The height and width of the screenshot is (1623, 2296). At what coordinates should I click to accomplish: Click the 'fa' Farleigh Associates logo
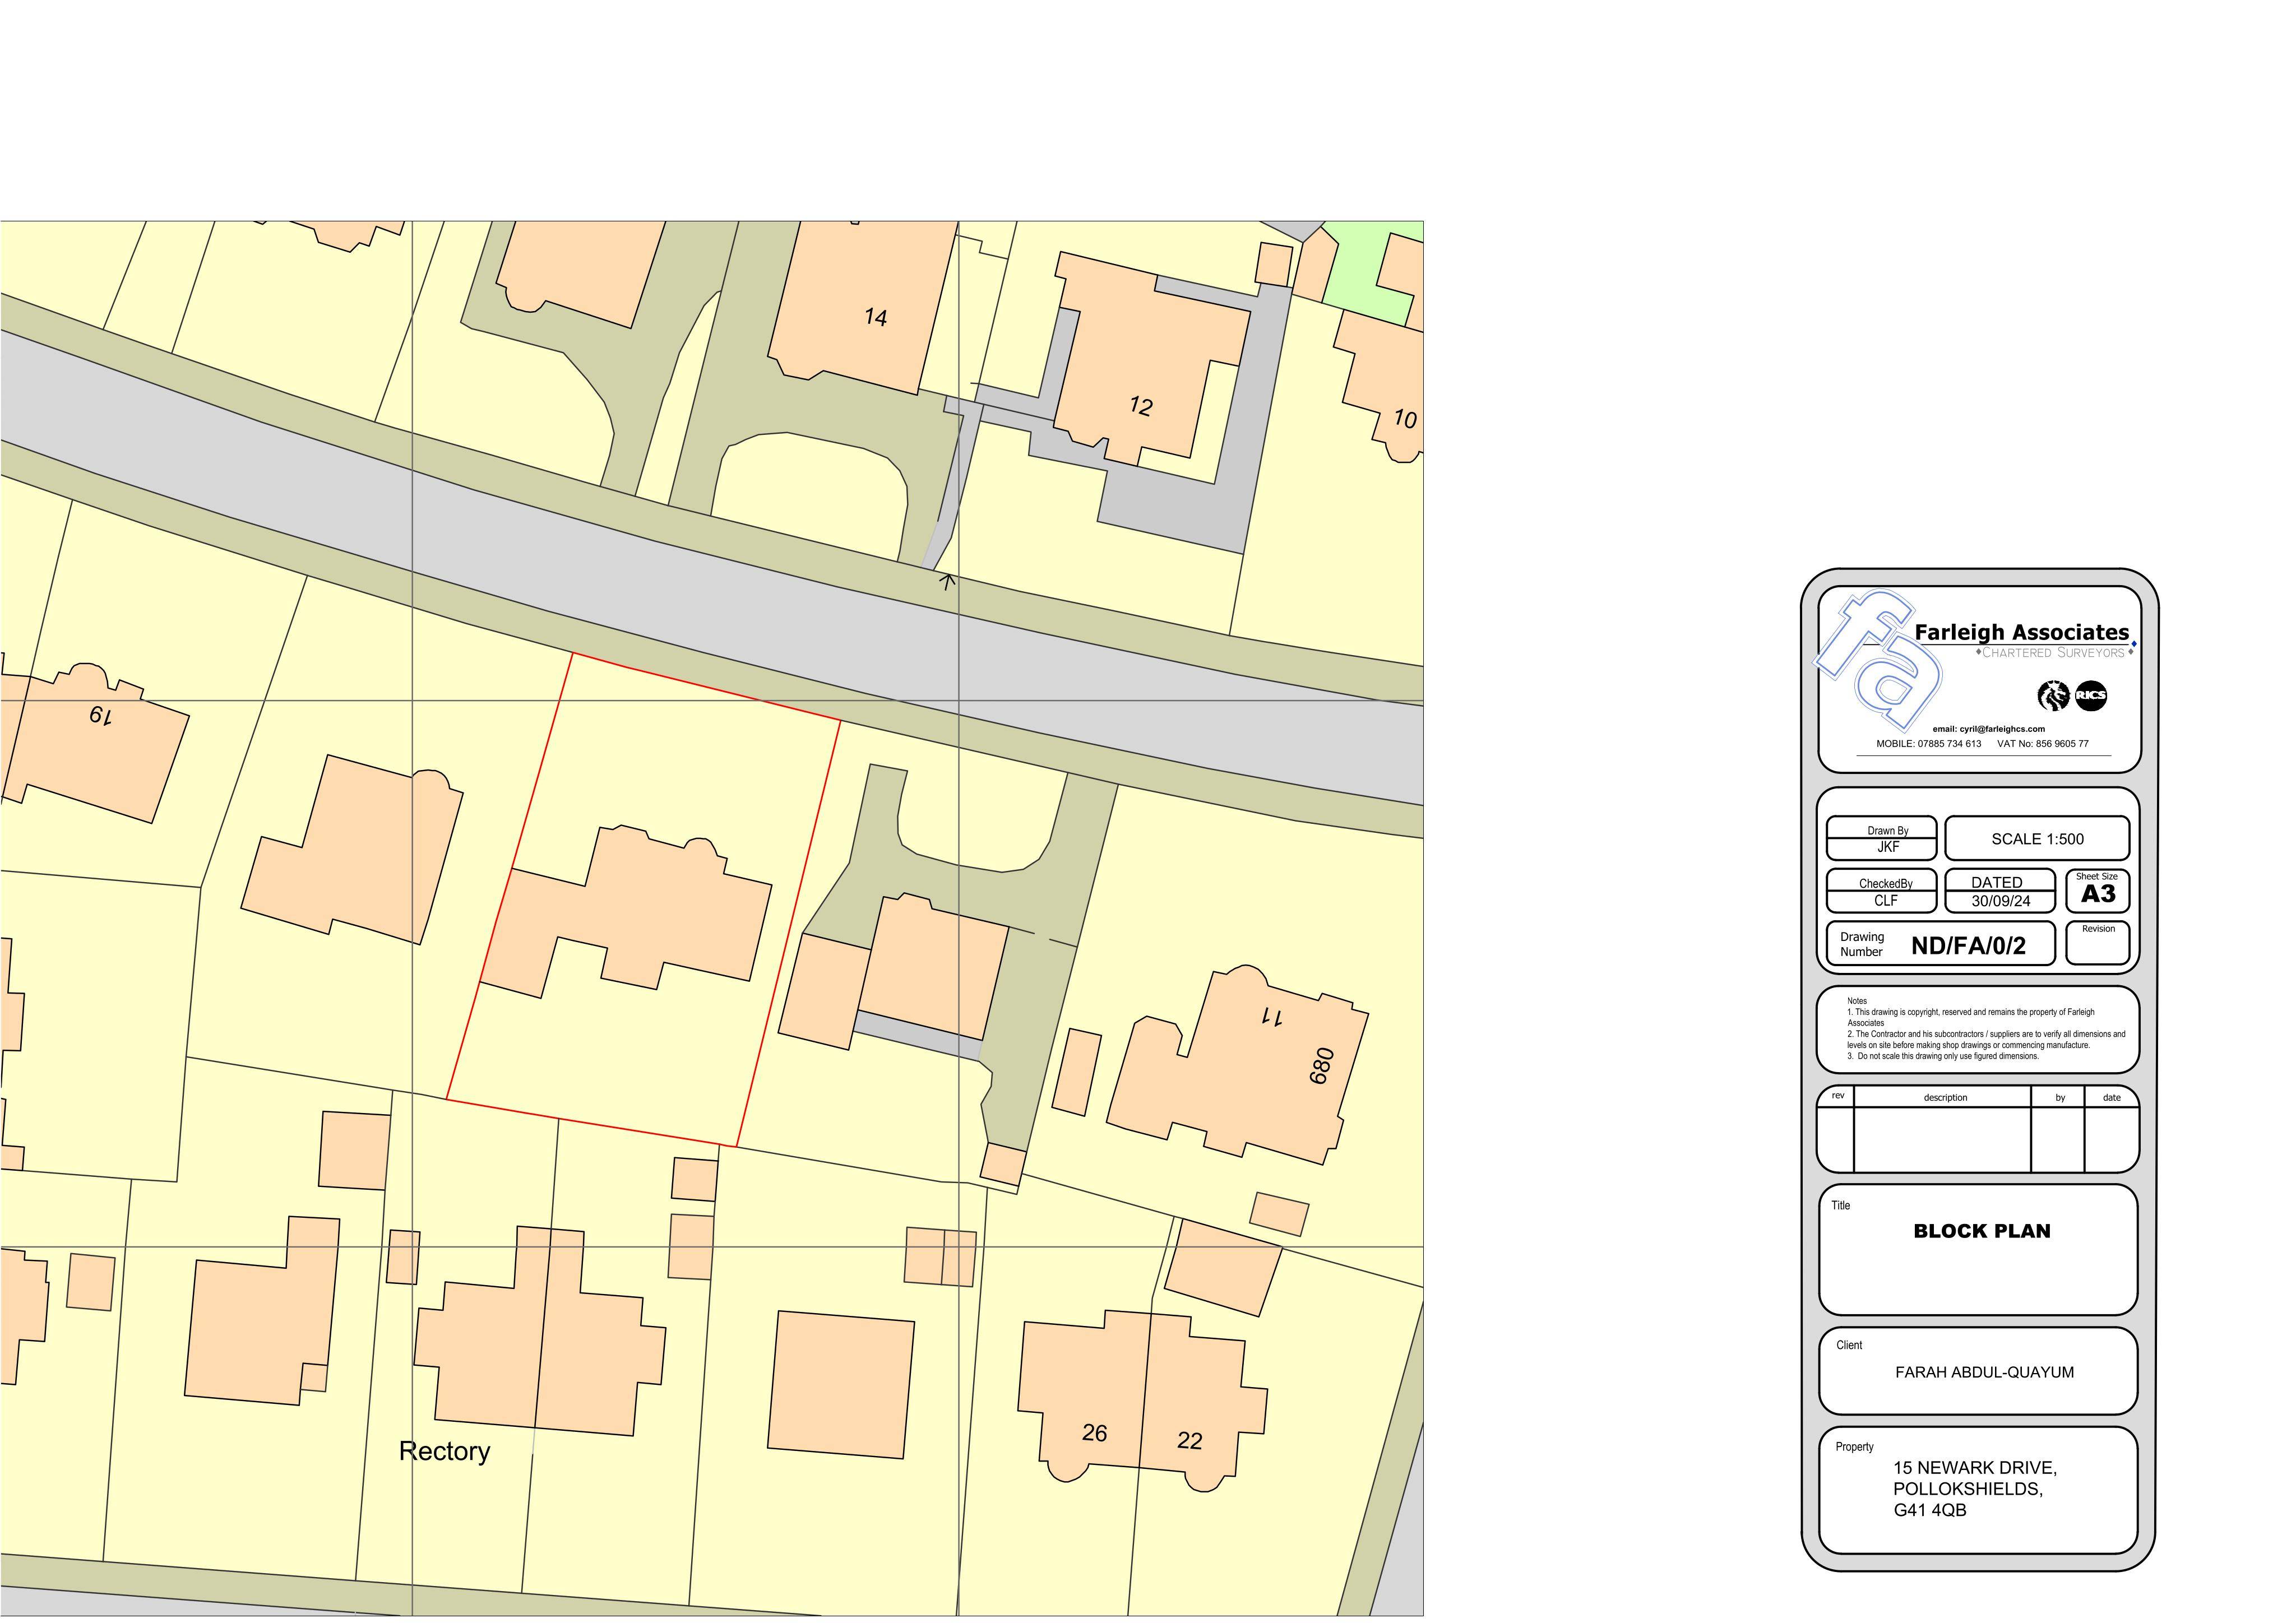pos(1877,660)
